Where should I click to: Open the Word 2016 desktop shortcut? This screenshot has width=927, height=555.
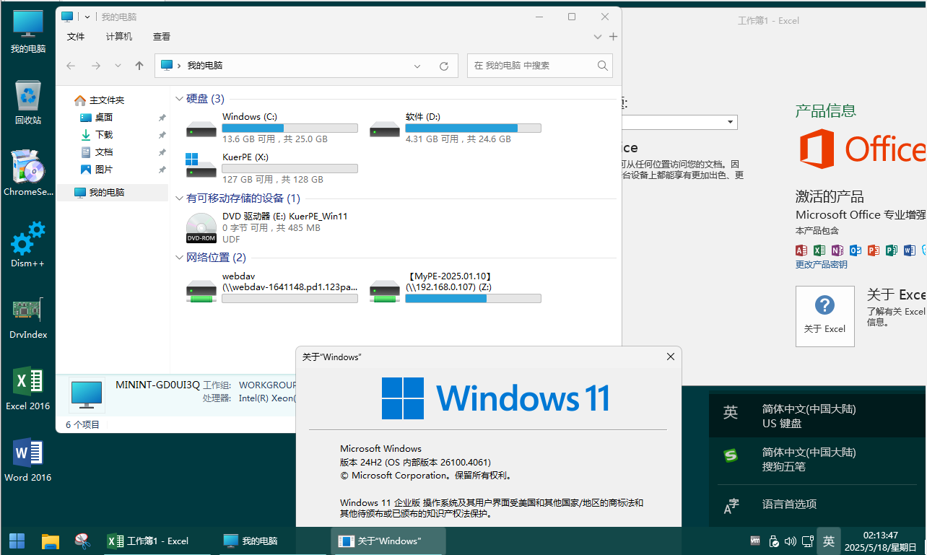pos(28,460)
